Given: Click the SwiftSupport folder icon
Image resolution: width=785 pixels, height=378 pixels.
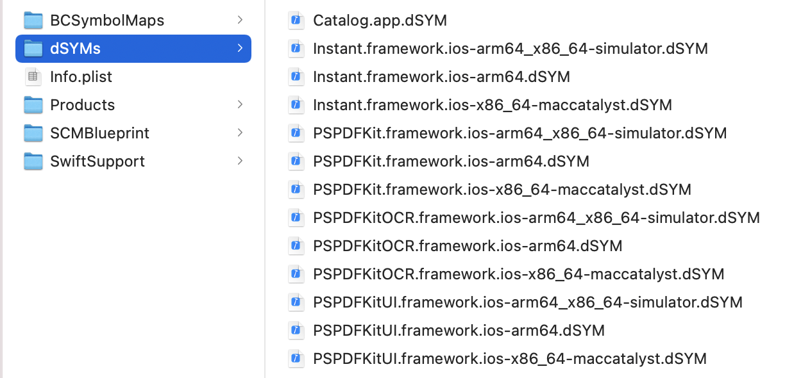Looking at the screenshot, I should pyautogui.click(x=33, y=161).
